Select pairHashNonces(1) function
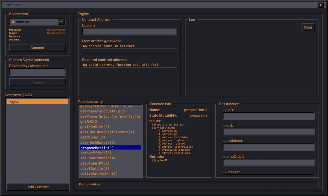The height and width of the screenshot is (196, 328). 110,142
